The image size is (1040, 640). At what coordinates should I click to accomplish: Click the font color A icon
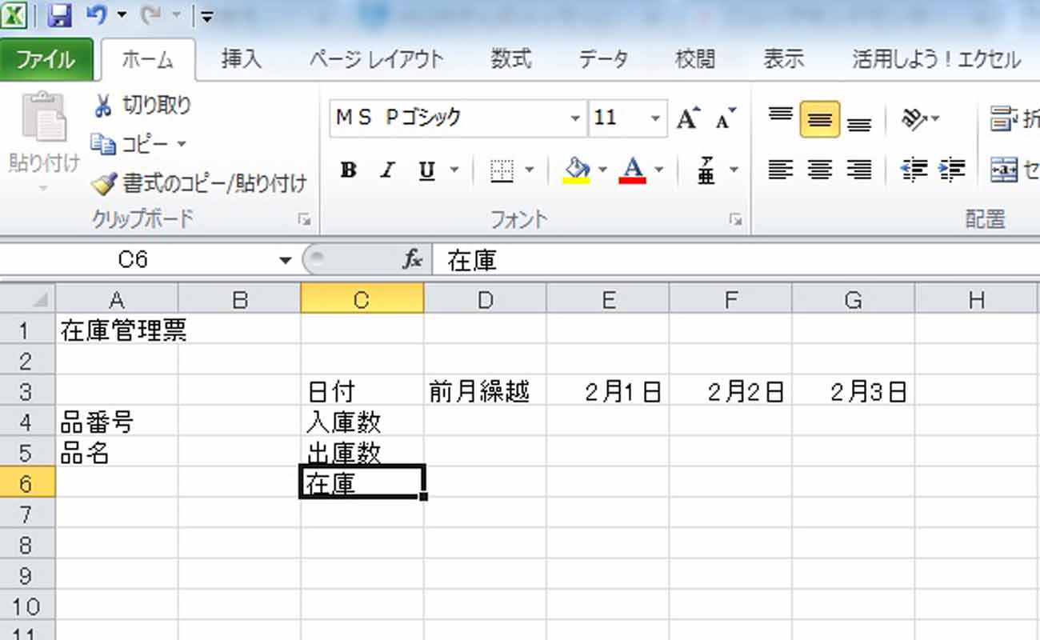tap(633, 170)
